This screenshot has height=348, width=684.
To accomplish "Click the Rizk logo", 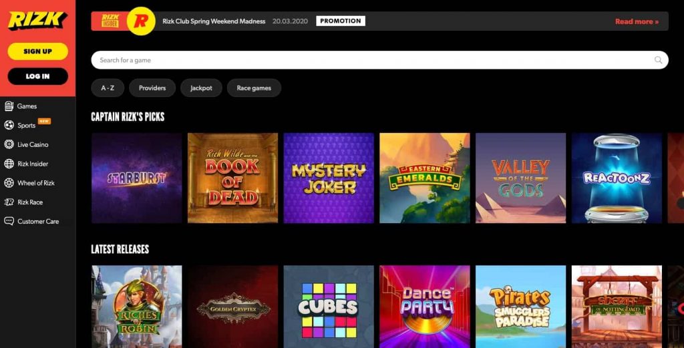I will coord(37,21).
